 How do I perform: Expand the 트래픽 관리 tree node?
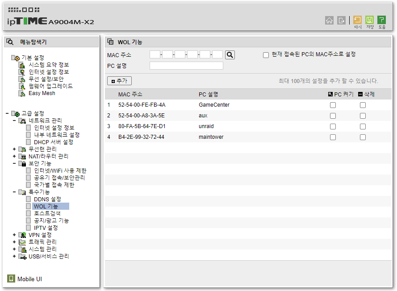coord(14,242)
